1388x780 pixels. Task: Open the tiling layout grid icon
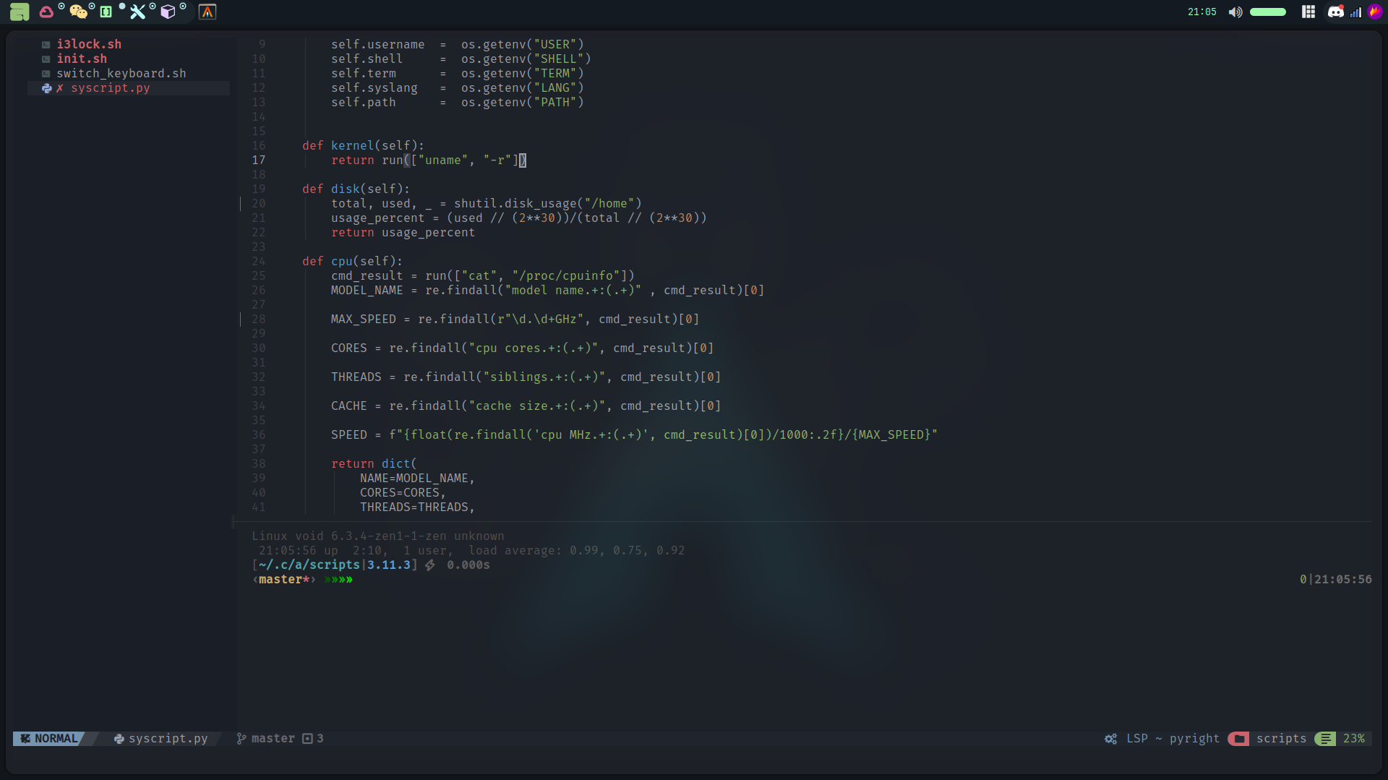point(1308,12)
